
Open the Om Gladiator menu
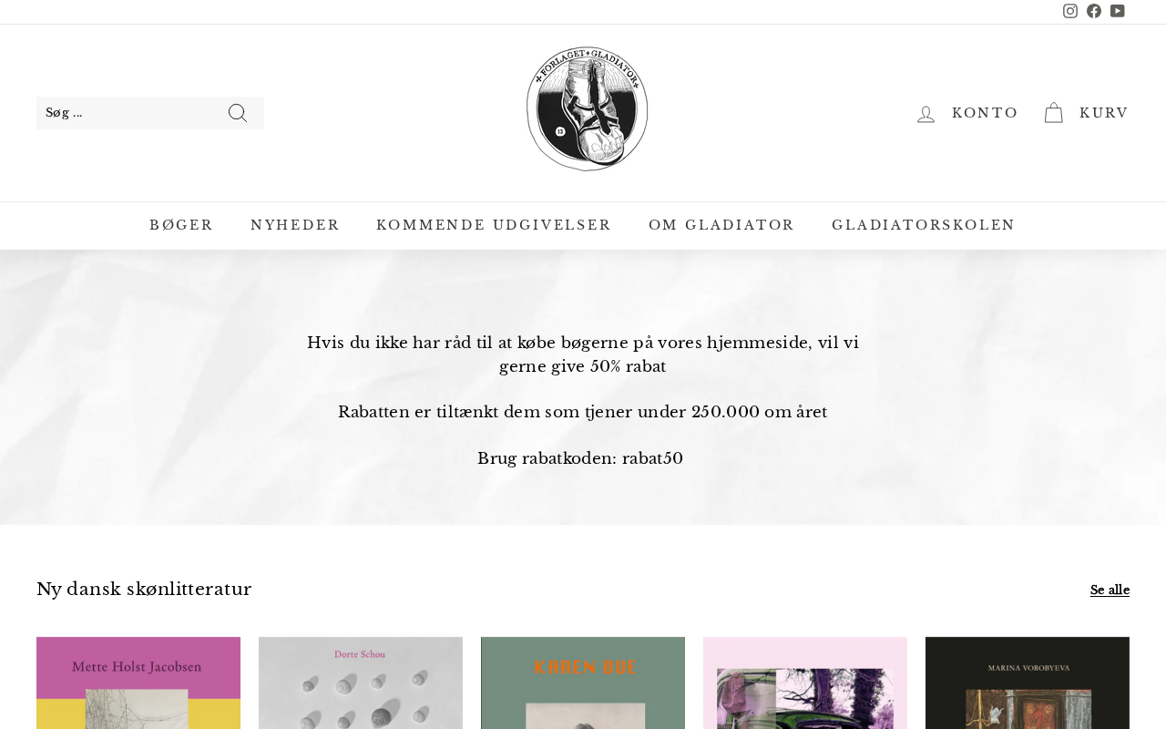click(721, 225)
